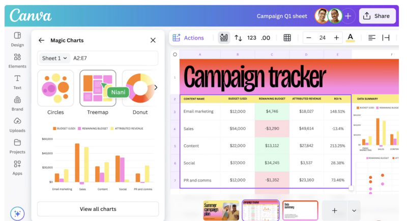The image size is (407, 221).
Task: Select the $23,160 revenue cell
Action: (x=306, y=180)
